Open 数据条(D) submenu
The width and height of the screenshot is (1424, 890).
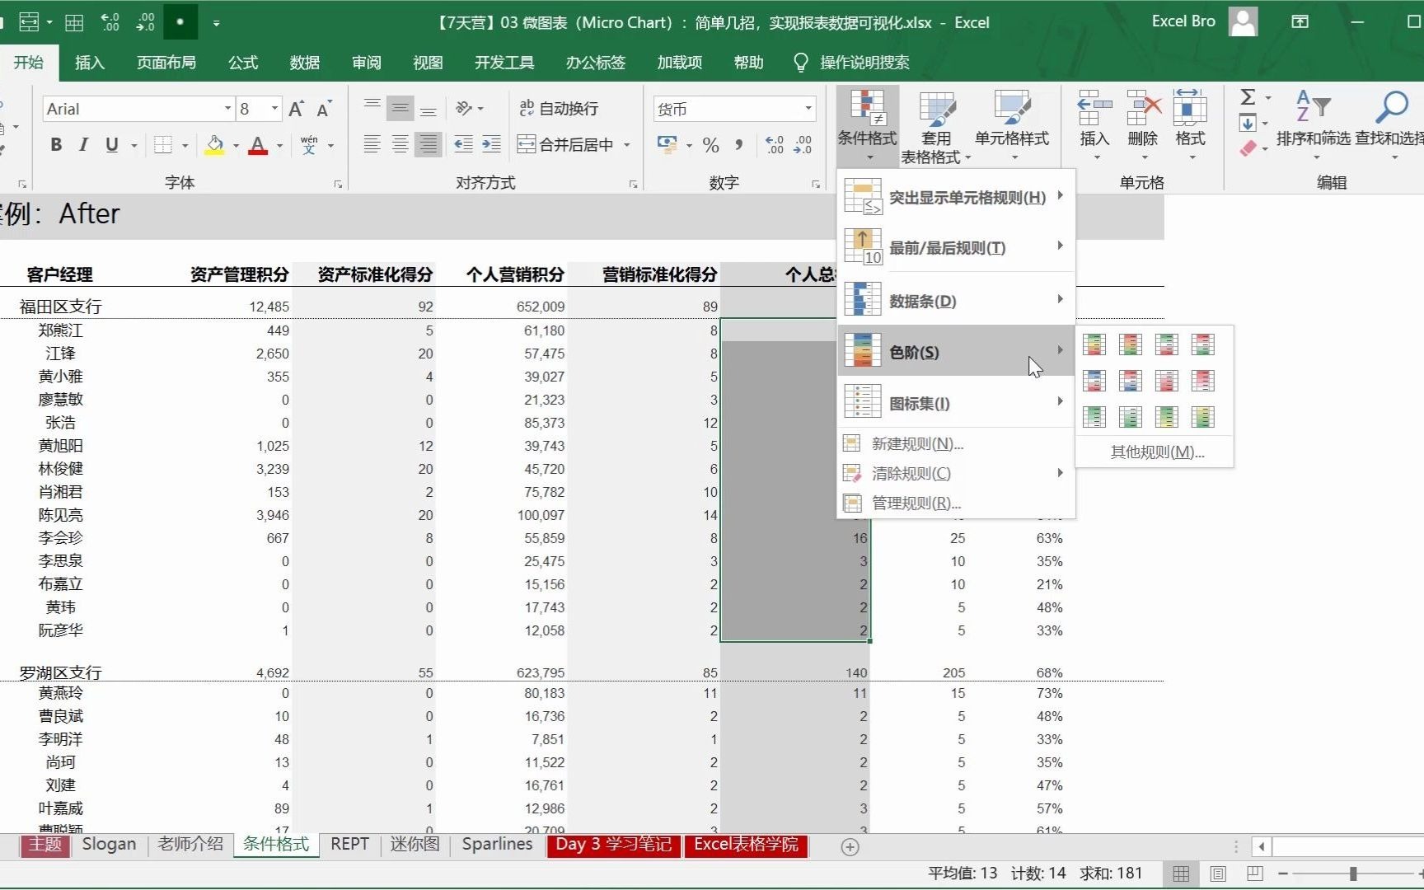tap(956, 301)
